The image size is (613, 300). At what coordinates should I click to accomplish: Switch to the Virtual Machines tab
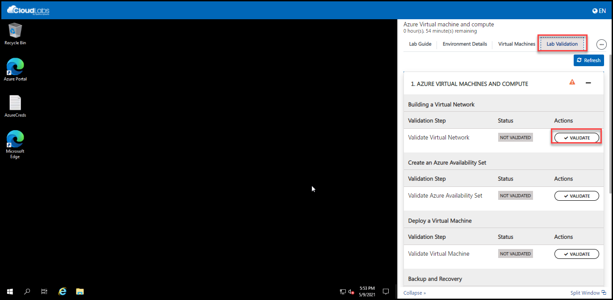point(516,44)
